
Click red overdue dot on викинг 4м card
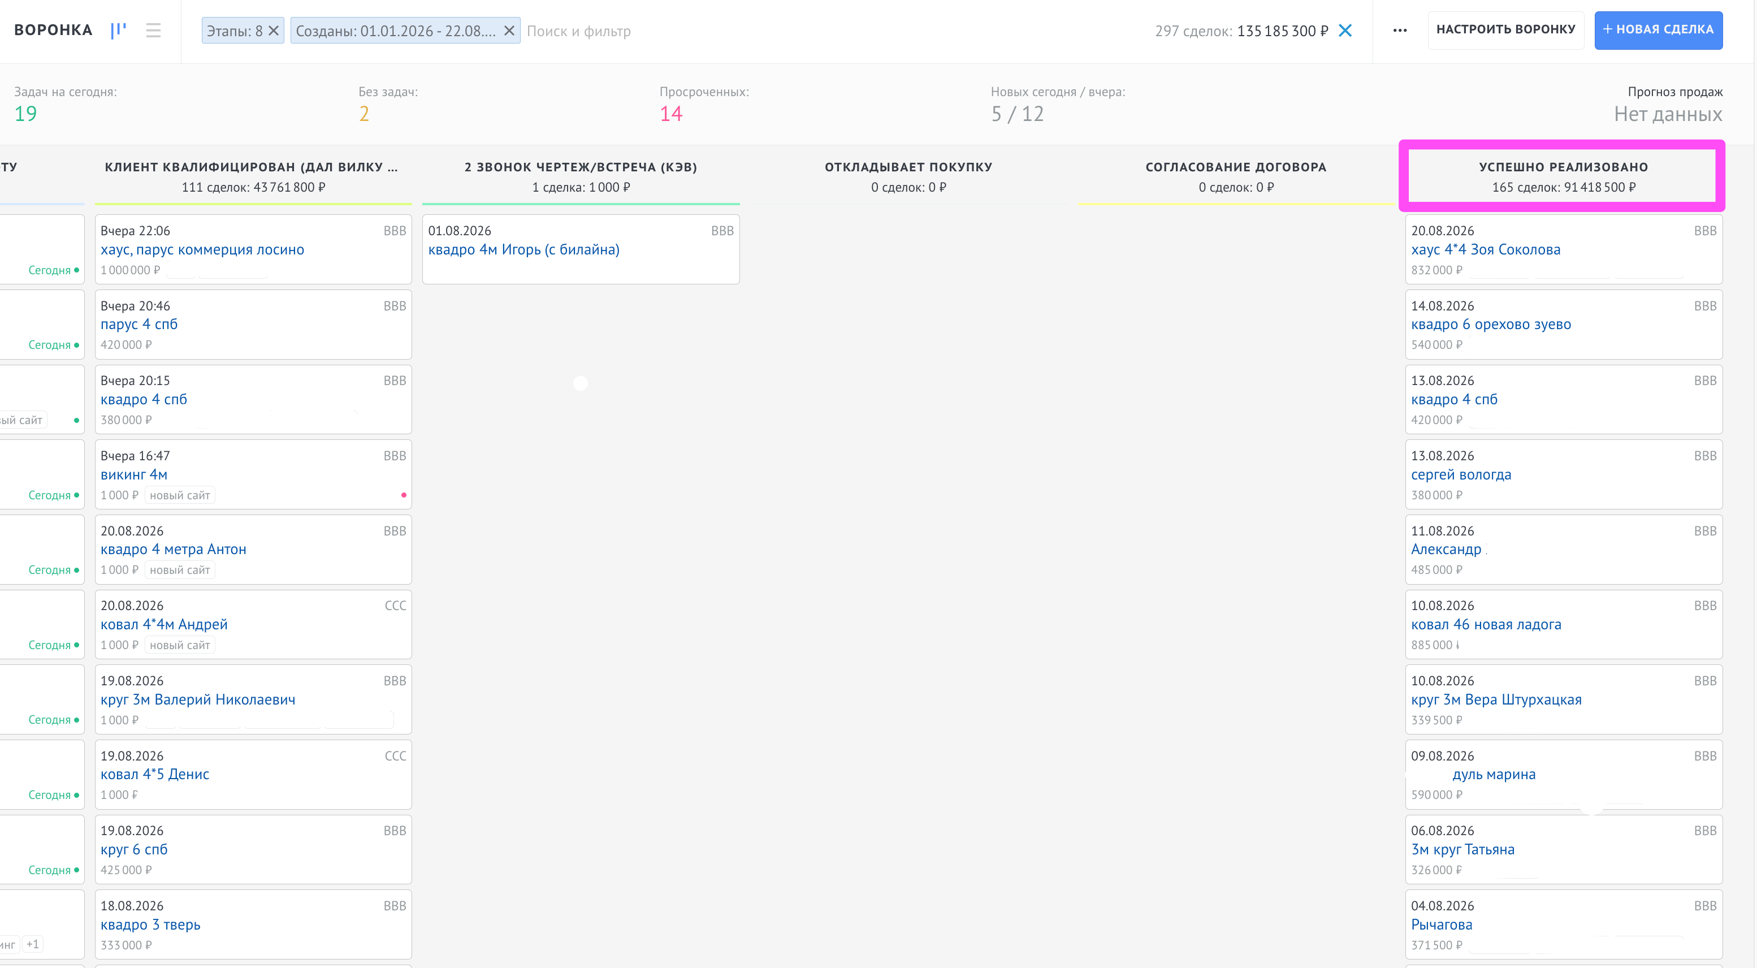(x=404, y=495)
